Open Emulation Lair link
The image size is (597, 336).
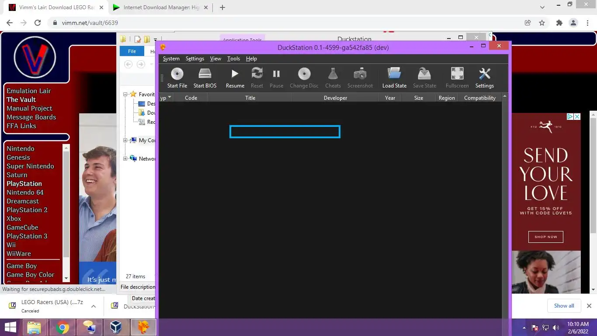[x=28, y=91]
